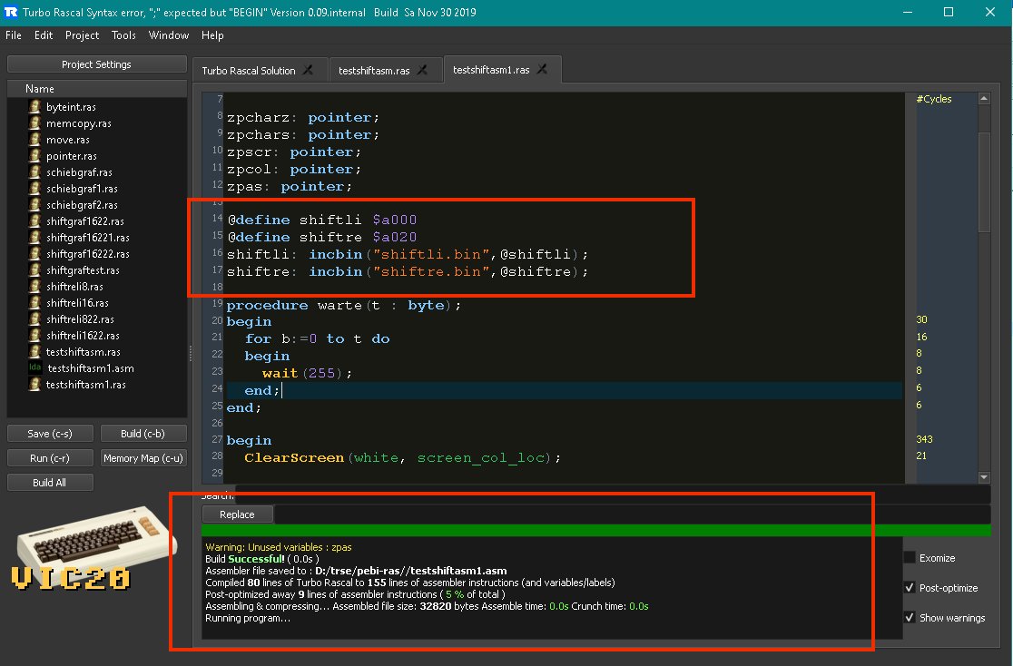1013x666 pixels.
Task: Click the shiftreli822.ras file icon
Action: click(x=34, y=319)
